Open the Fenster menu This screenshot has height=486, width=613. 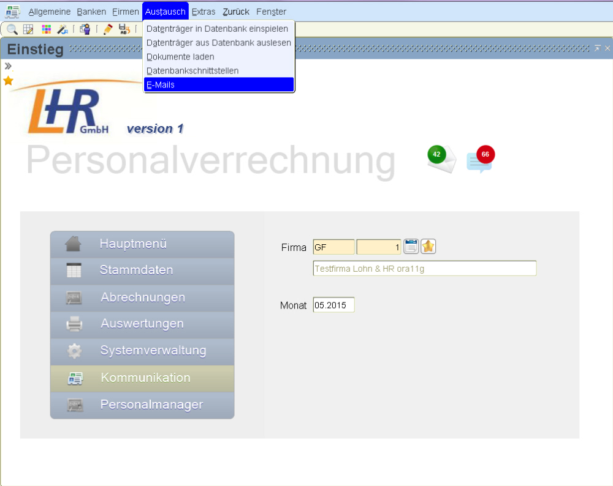click(x=272, y=12)
